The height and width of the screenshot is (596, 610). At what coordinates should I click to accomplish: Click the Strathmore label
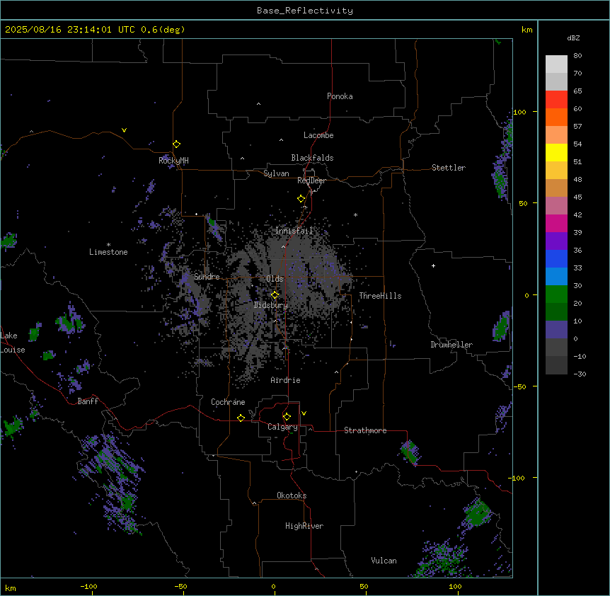(x=365, y=430)
